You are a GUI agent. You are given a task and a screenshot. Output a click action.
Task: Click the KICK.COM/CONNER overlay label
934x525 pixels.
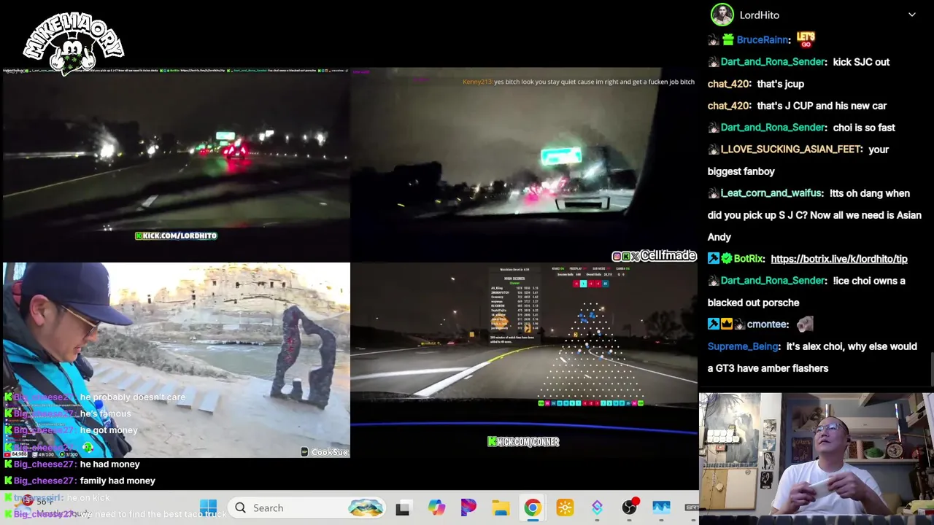pyautogui.click(x=523, y=441)
